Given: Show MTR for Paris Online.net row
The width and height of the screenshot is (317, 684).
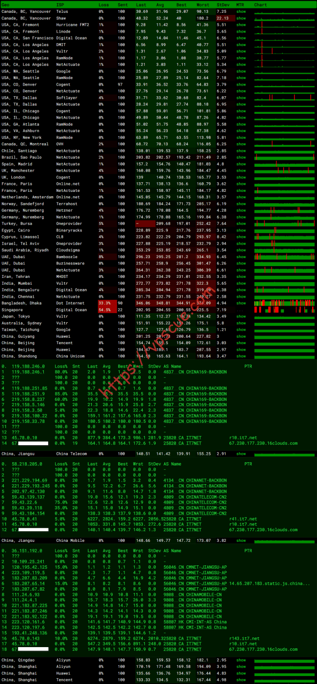Looking at the screenshot, I should (241, 184).
